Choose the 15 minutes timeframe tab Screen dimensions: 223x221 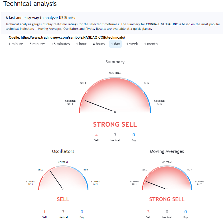pyautogui.click(x=61, y=44)
